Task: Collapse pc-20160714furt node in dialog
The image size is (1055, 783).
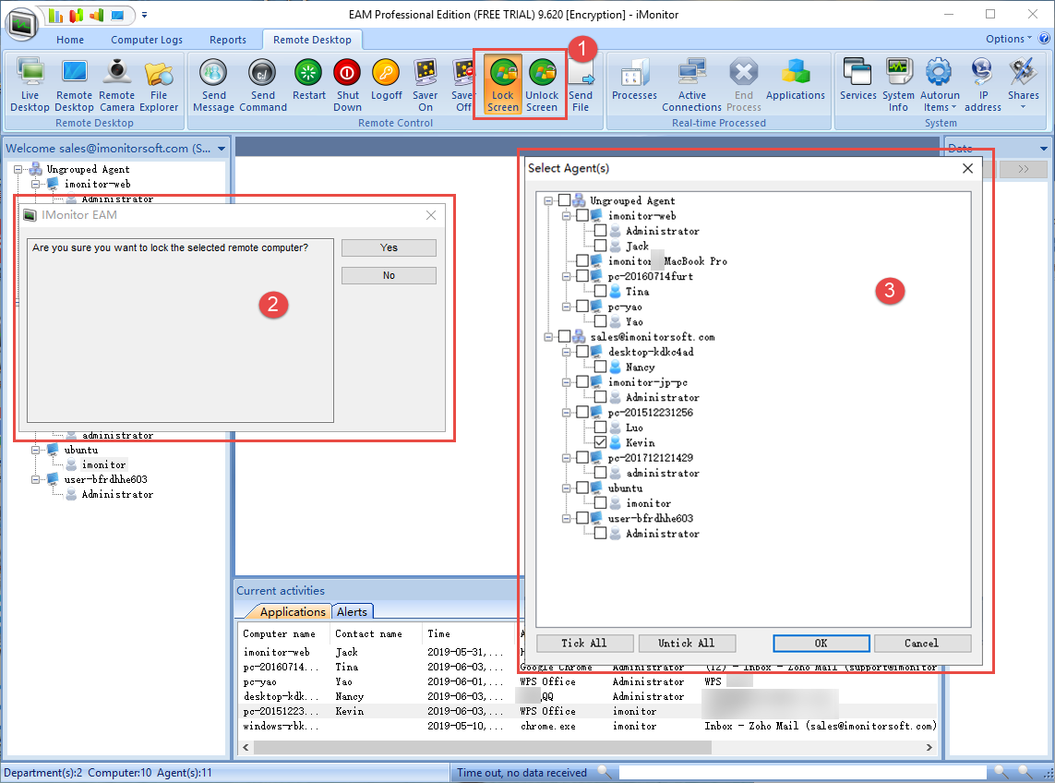Action: pos(567,276)
